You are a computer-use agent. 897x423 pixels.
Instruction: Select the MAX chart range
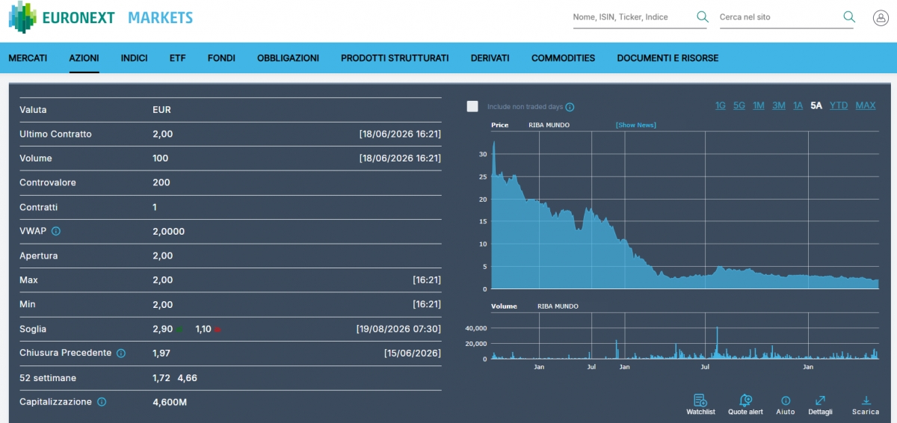click(866, 105)
